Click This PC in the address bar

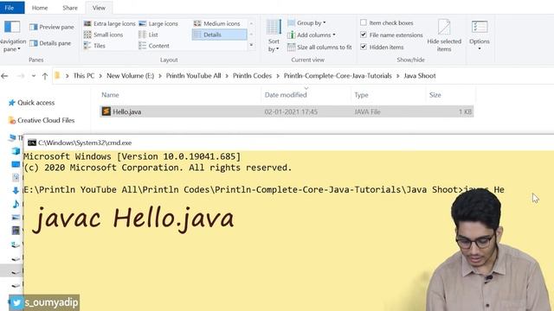84,76
